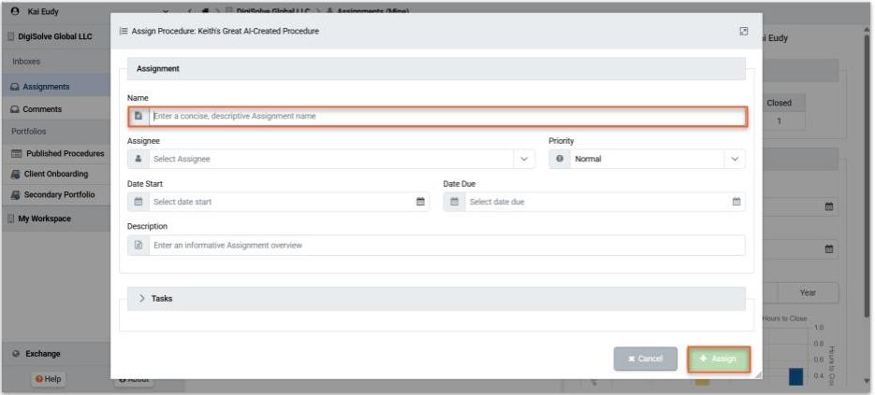
Task: Click the Kai Eudy user avatar icon
Action: point(15,10)
